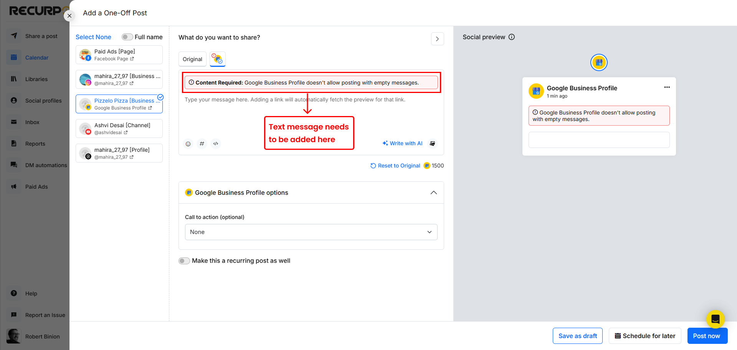Click the Social profiles person icon
737x350 pixels.
[14, 100]
